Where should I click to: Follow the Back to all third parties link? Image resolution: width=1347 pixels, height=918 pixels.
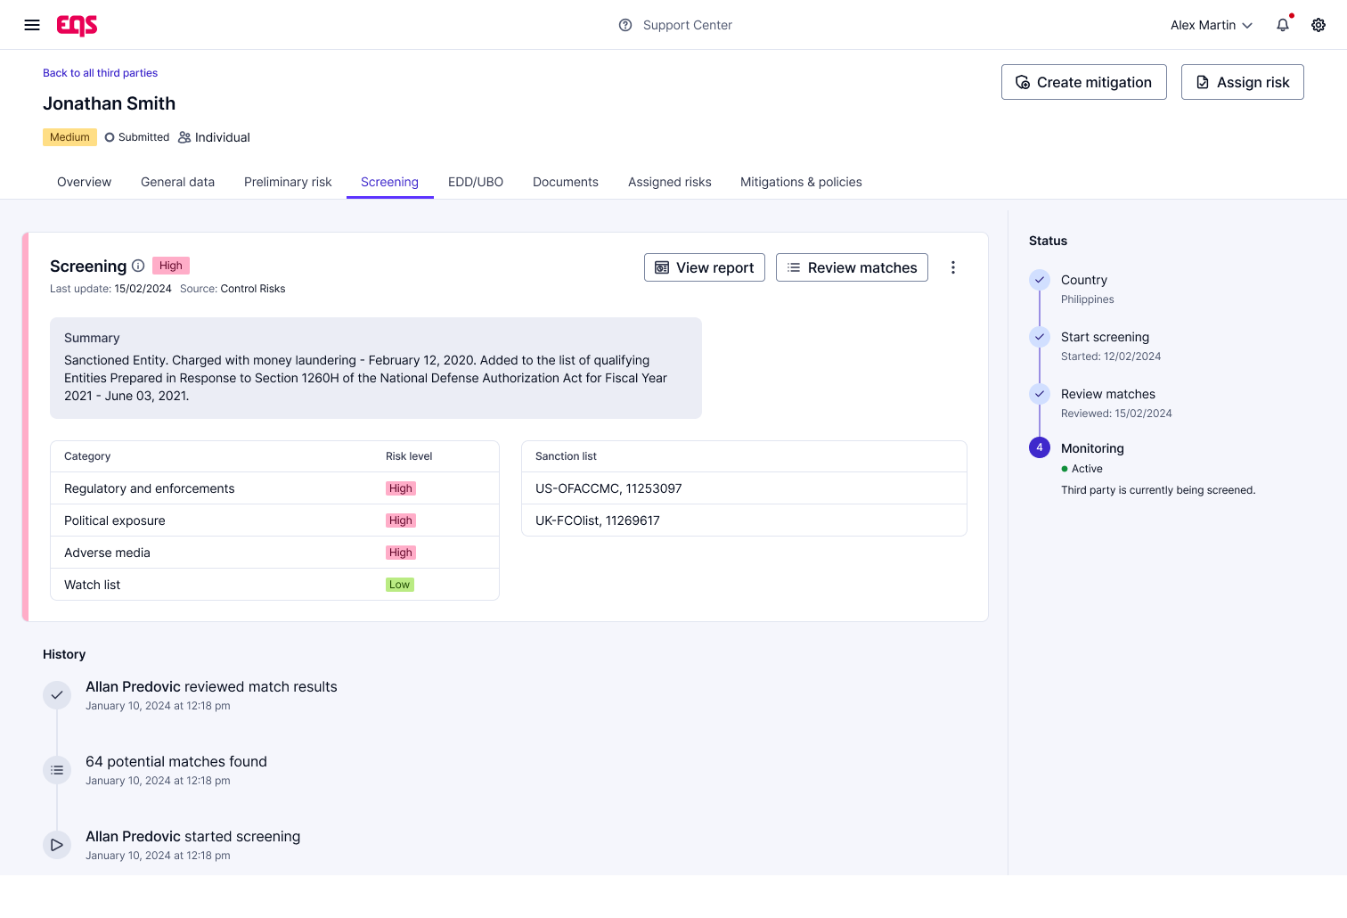pyautogui.click(x=101, y=73)
